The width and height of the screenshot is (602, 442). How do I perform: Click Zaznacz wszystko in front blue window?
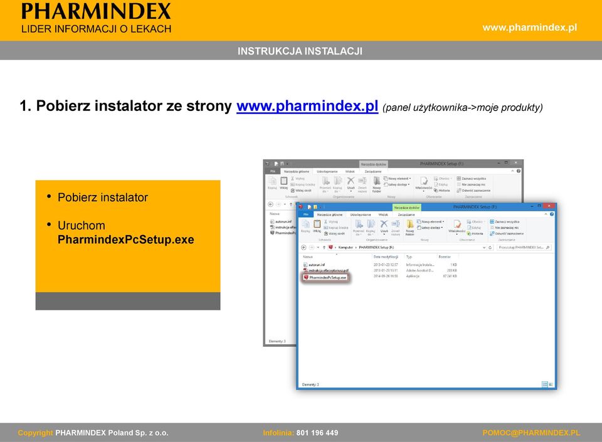(504, 222)
